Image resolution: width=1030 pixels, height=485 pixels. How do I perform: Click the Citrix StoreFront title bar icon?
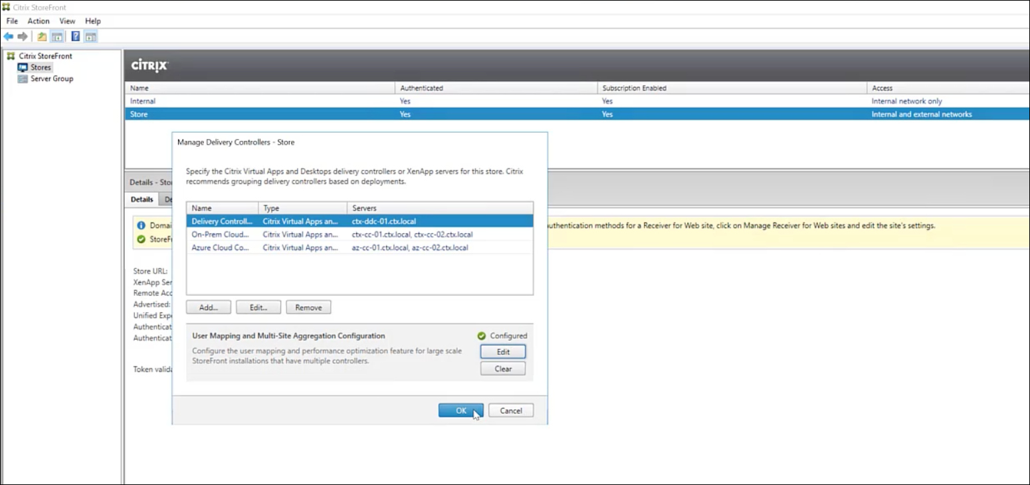pos(7,7)
